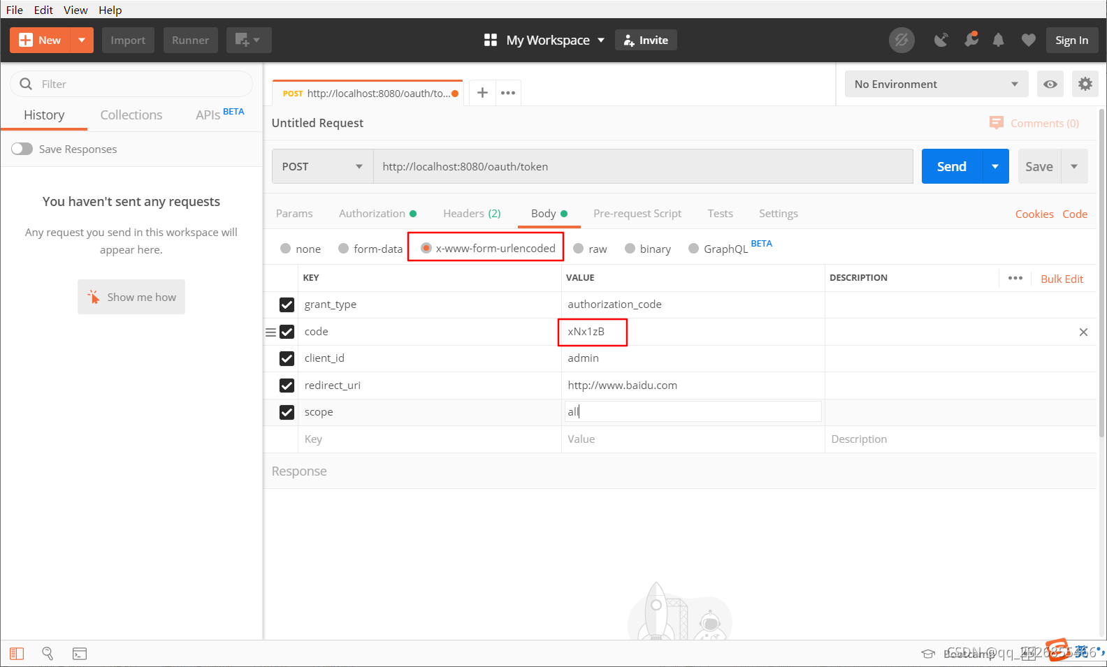Open the Send options dropdown arrow
This screenshot has height=667, width=1107.
995,166
